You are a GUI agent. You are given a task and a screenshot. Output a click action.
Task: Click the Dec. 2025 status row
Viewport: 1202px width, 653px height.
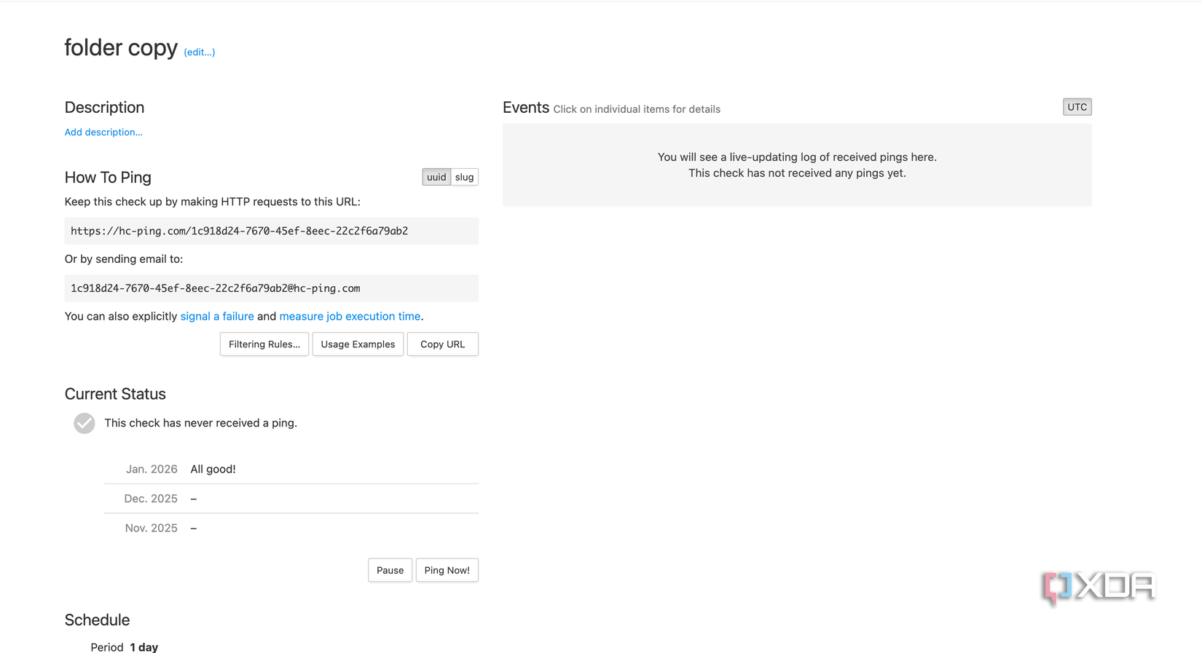click(x=291, y=499)
